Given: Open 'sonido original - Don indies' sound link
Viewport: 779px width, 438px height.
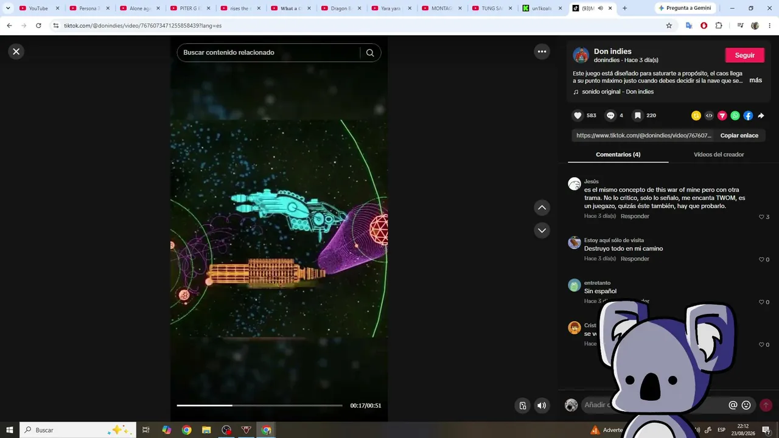Looking at the screenshot, I should (618, 92).
